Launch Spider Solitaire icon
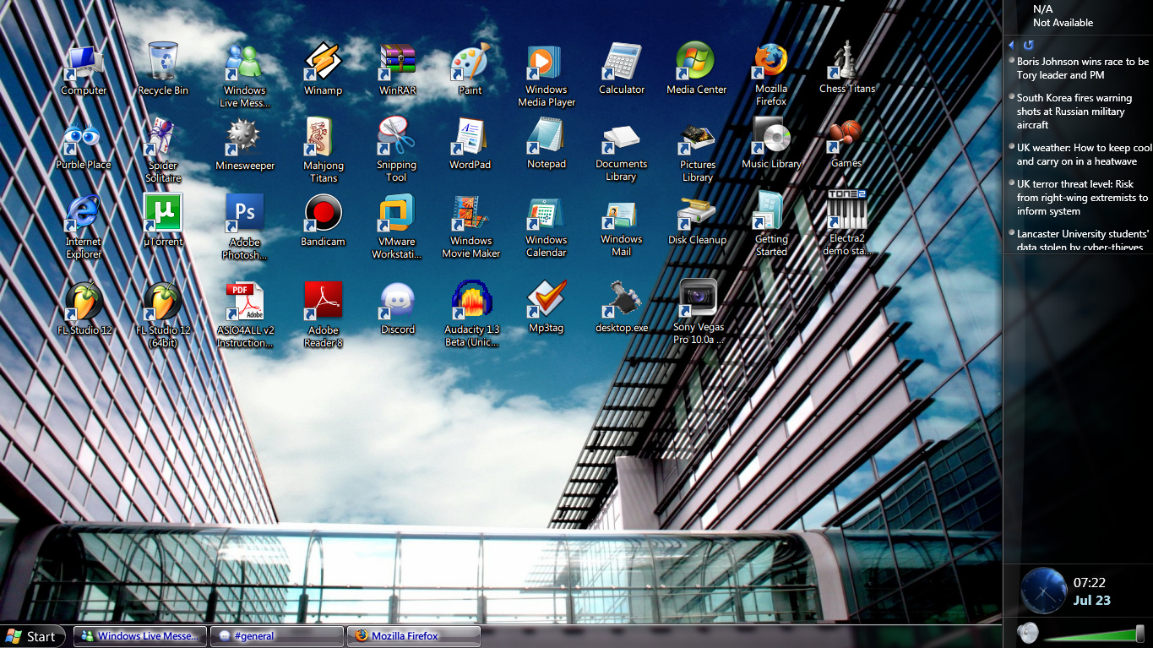This screenshot has width=1153, height=648. tap(163, 150)
